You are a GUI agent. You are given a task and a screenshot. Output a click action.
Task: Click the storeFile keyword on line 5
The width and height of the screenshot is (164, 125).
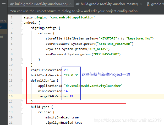[54, 38]
